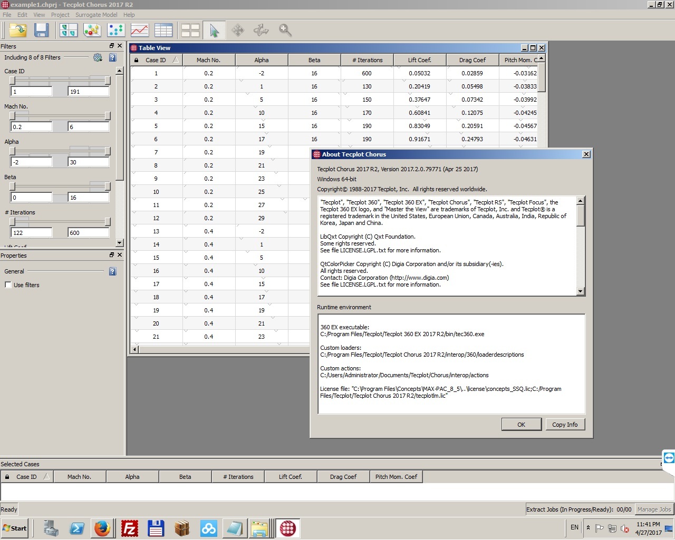Open the View menu
The height and width of the screenshot is (540, 675).
40,15
